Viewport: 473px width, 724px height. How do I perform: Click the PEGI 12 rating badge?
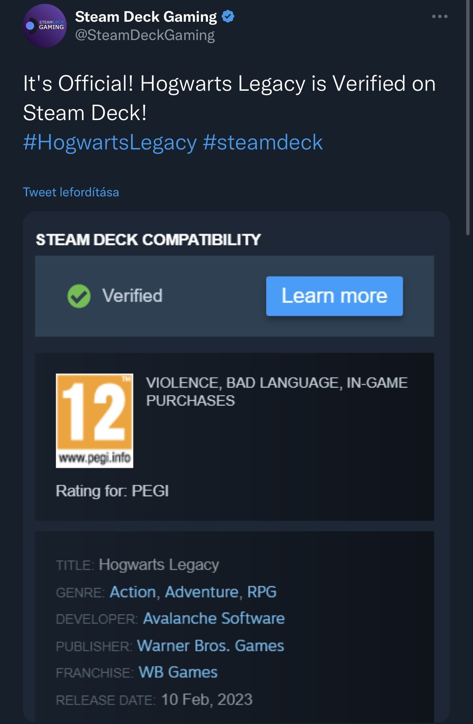point(94,420)
